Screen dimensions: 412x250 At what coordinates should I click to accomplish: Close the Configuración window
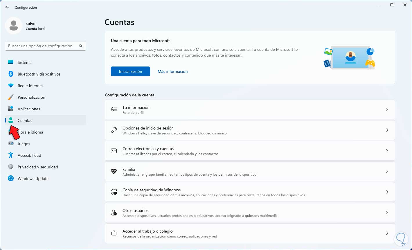405,5
